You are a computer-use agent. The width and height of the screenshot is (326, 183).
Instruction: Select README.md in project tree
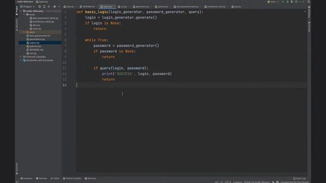point(35,50)
